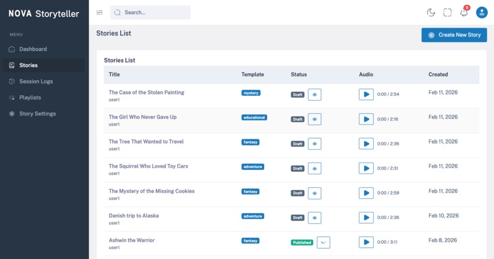Screen dimensions: 494x259
Task: Play audio for The Case of the Stolen Painting
Action: 366,95
